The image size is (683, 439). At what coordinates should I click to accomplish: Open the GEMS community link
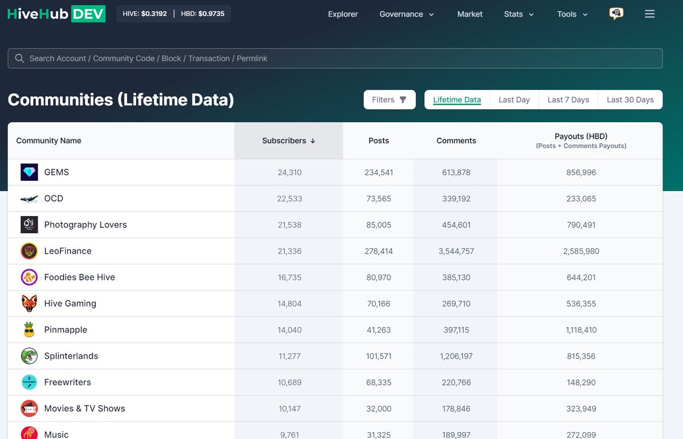(x=56, y=172)
